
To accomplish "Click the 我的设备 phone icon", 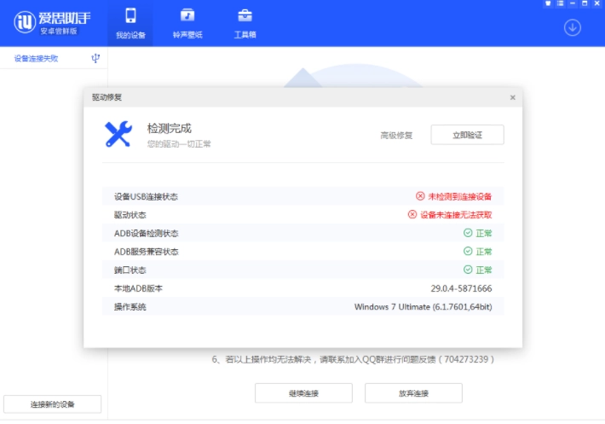I will 130,16.
